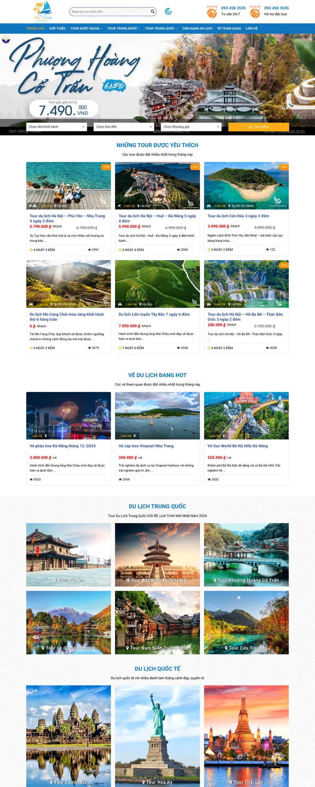Open the Tour Cambodia thumbnail
The image size is (315, 787).
click(69, 736)
